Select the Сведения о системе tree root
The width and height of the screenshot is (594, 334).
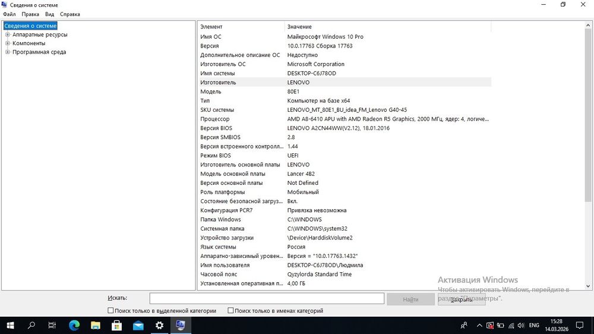30,26
